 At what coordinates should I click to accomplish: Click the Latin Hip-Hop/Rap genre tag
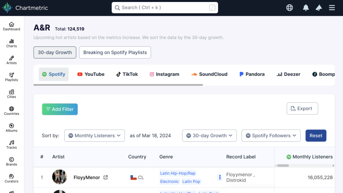[178, 173]
